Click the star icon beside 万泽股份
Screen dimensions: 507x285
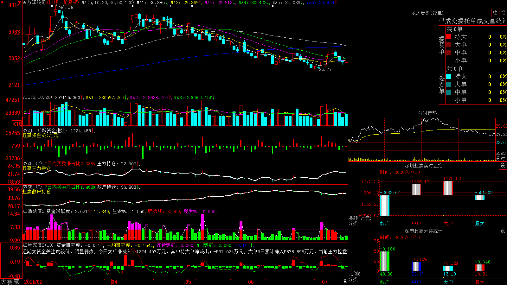tap(25, 3)
